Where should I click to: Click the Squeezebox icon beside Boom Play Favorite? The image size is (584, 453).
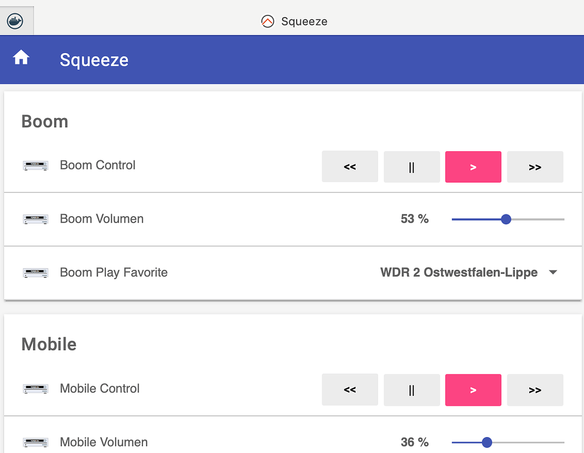pos(35,272)
